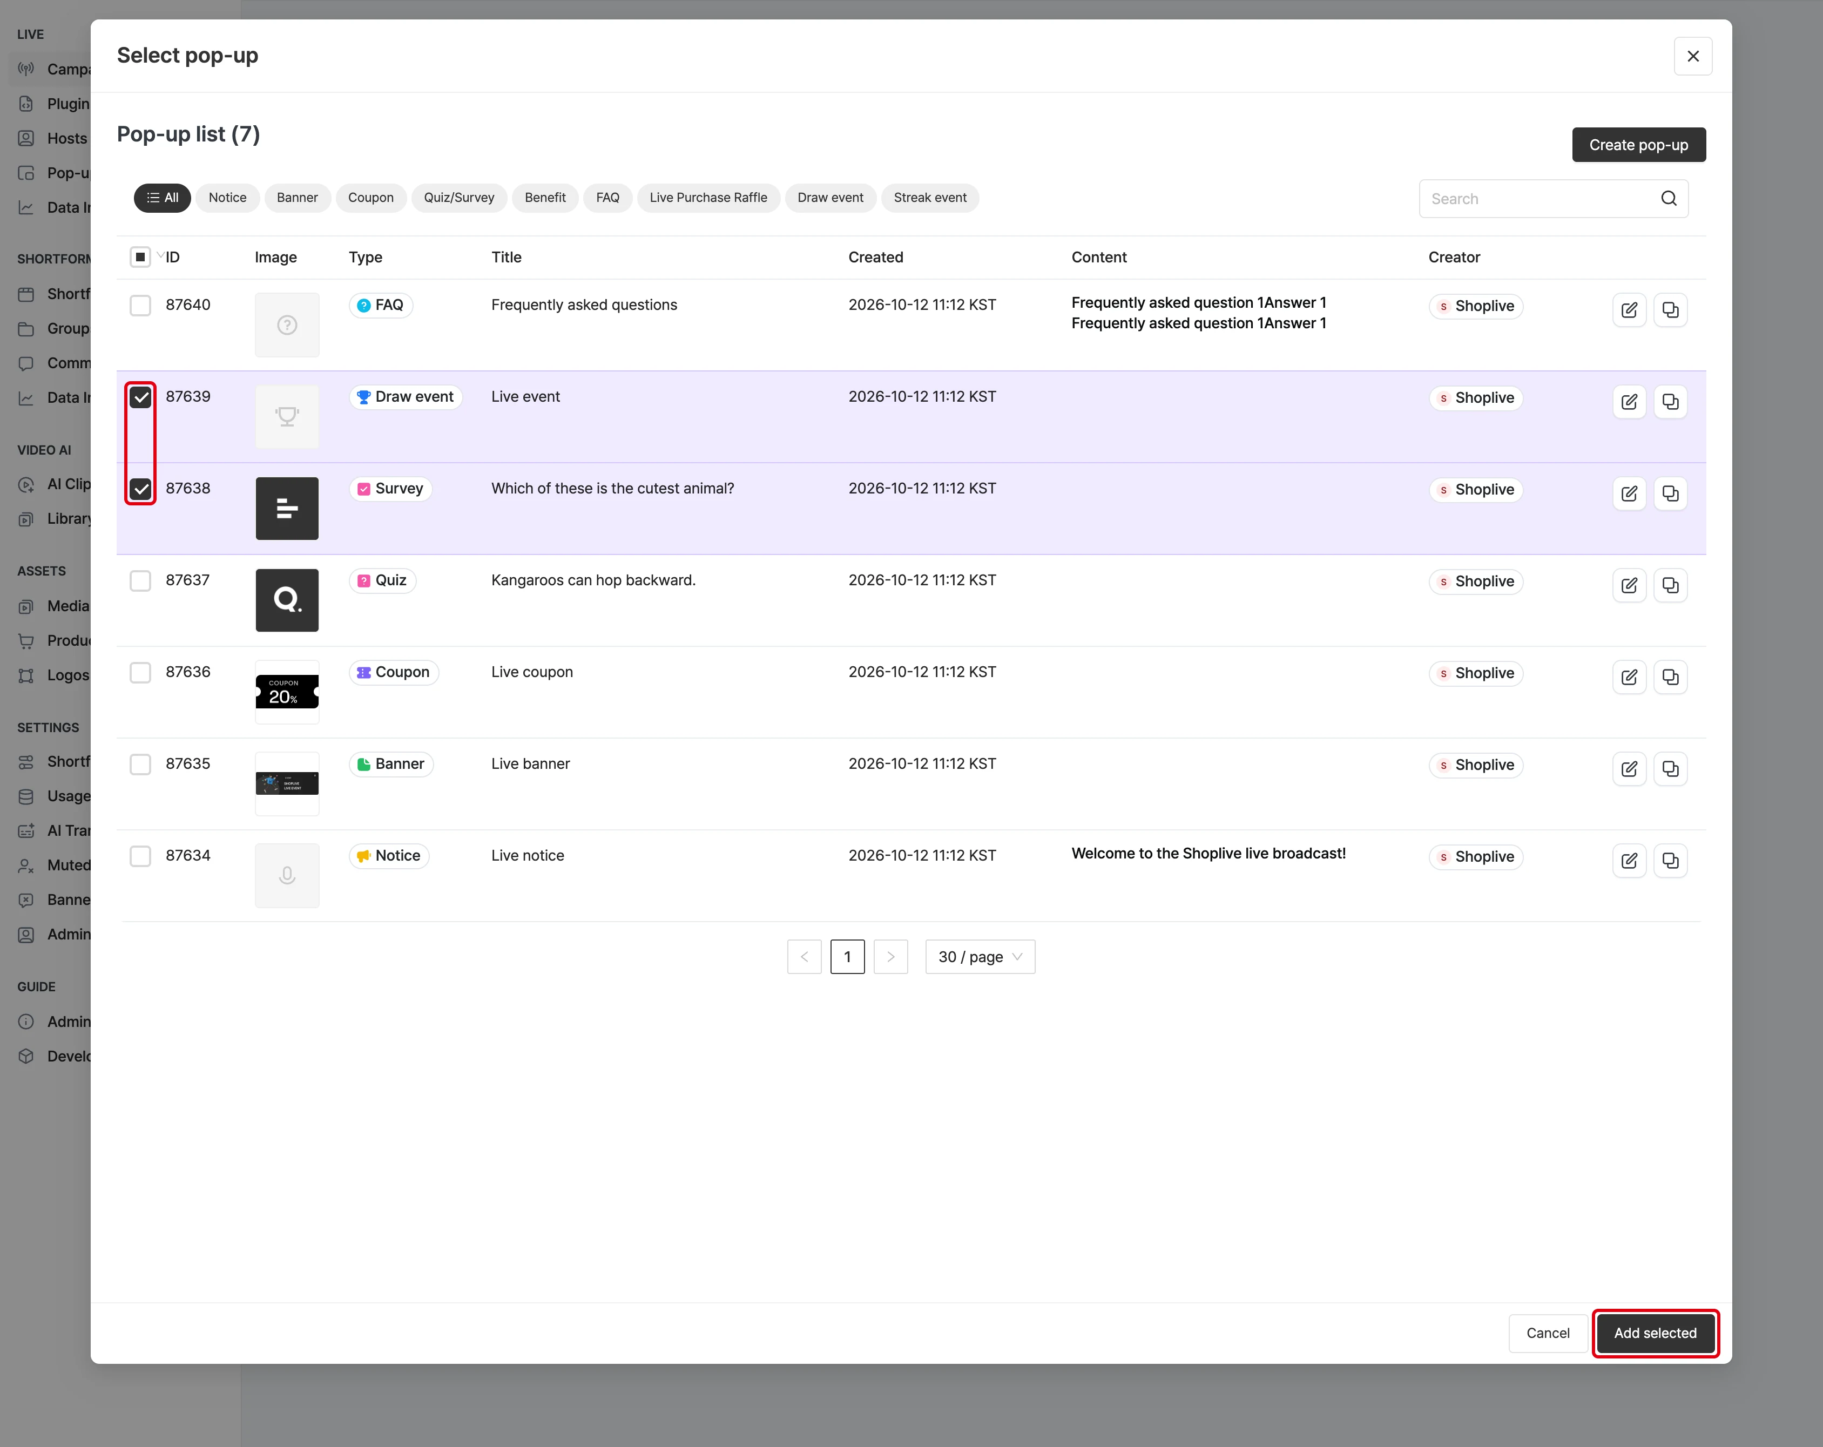Edit the Quiz pop-up 87637
Image resolution: width=1823 pixels, height=1447 pixels.
pos(1629,585)
